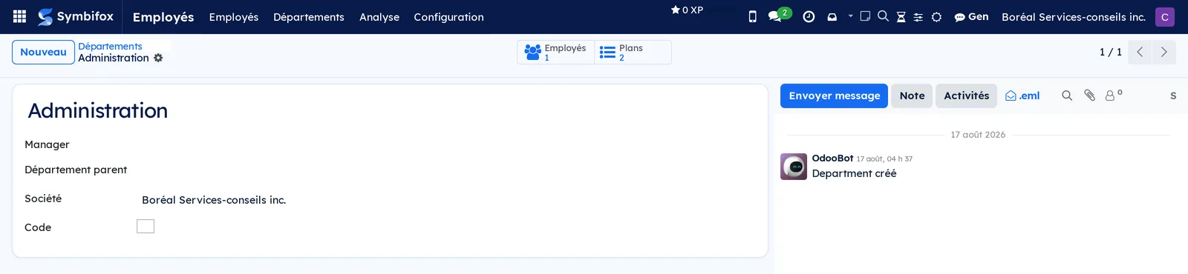1188x274 pixels.
Task: Open the conversations icon with badge 2
Action: coord(780,15)
